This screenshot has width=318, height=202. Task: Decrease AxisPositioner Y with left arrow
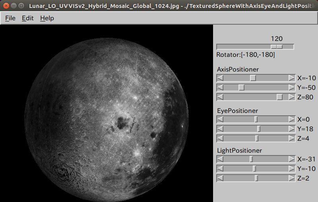(220, 87)
